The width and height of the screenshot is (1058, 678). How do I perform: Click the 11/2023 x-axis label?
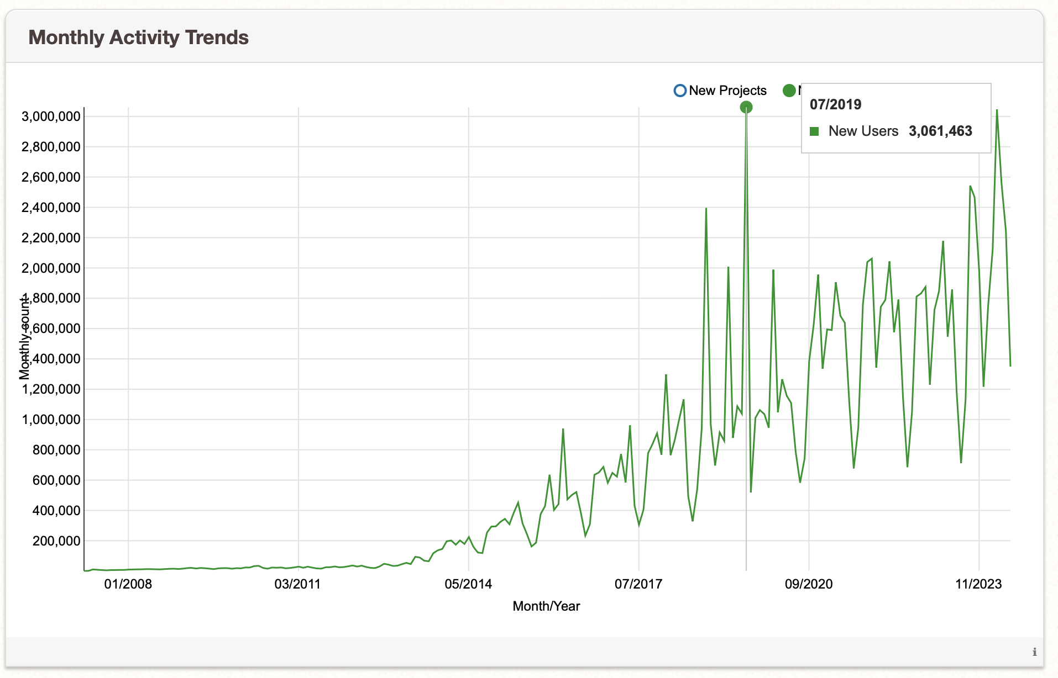pos(978,584)
